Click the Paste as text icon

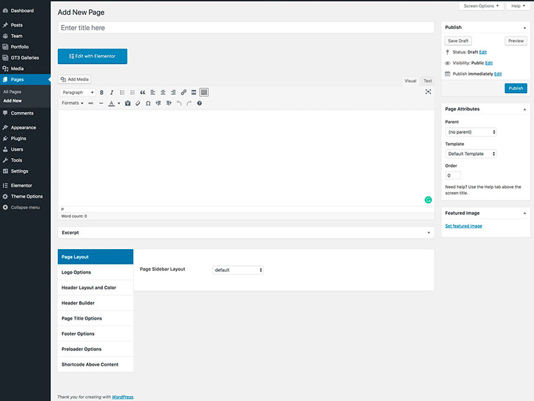[128, 103]
